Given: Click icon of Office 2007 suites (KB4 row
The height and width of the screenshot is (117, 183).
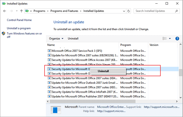Looking at the screenshot, I should click(49, 78).
